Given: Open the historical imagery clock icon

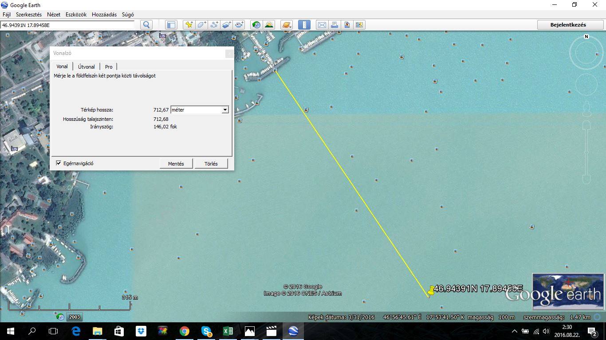Looking at the screenshot, I should (256, 25).
